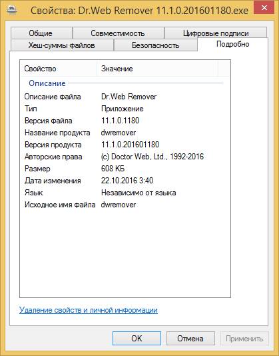This screenshot has height=356, width=279.
Task: Select the Описание файла row
Action: click(125, 97)
